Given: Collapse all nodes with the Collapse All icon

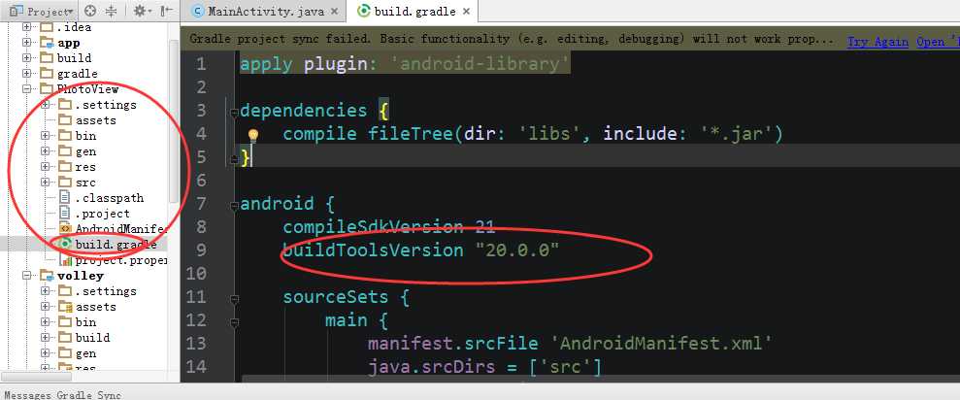Looking at the screenshot, I should pyautogui.click(x=111, y=11).
